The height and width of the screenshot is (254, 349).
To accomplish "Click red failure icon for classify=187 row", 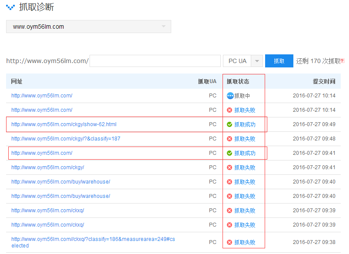I will 229,139.
